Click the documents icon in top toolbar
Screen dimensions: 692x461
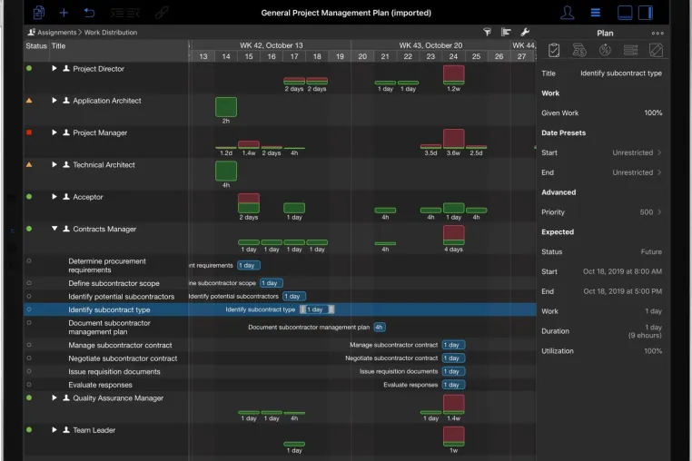[39, 13]
